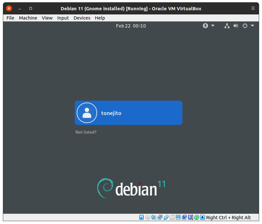Click the power icon in GNOME panel
Screen dimensions: 262x224
tap(245, 26)
